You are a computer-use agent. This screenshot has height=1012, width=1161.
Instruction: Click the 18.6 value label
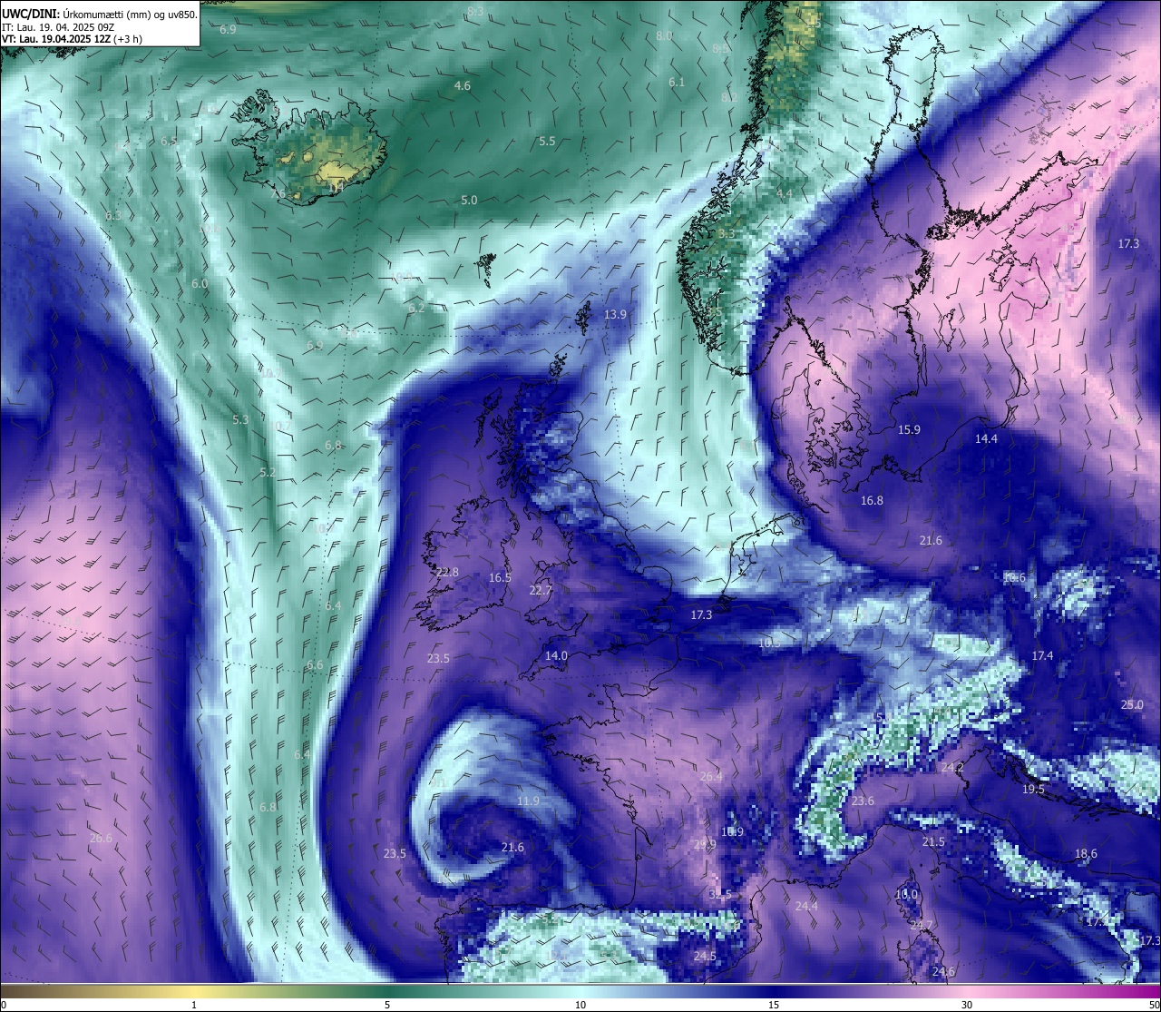[x=1086, y=853]
